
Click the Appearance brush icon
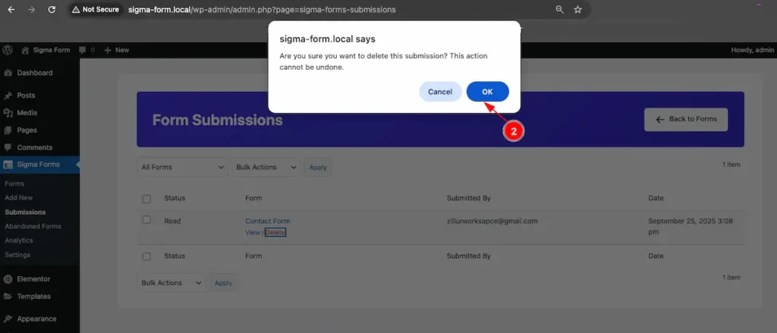(x=8, y=319)
